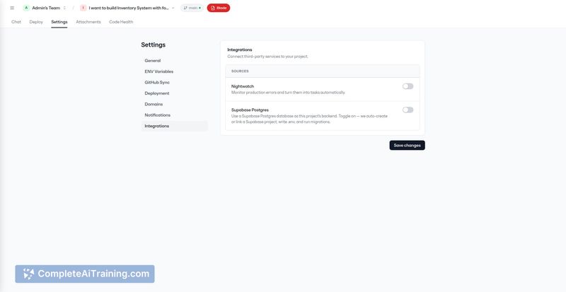Click the Integrations panel heading

240,49
